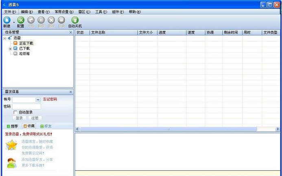Expand the 已下载 tree node
This screenshot has height=176, width=282.
coord(10,48)
